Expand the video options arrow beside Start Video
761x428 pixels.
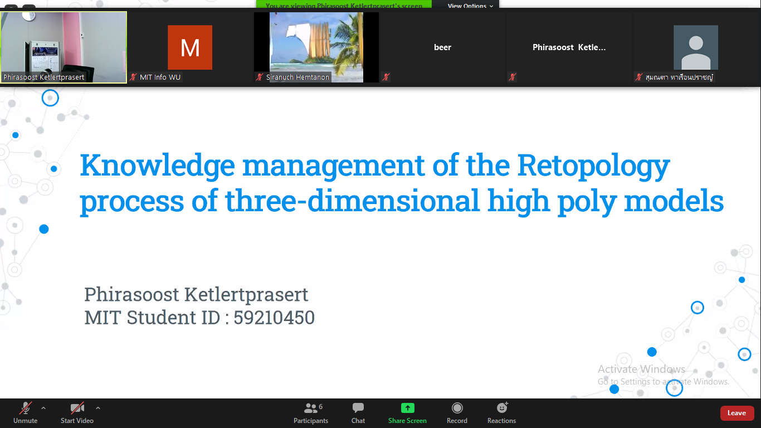[x=98, y=407]
